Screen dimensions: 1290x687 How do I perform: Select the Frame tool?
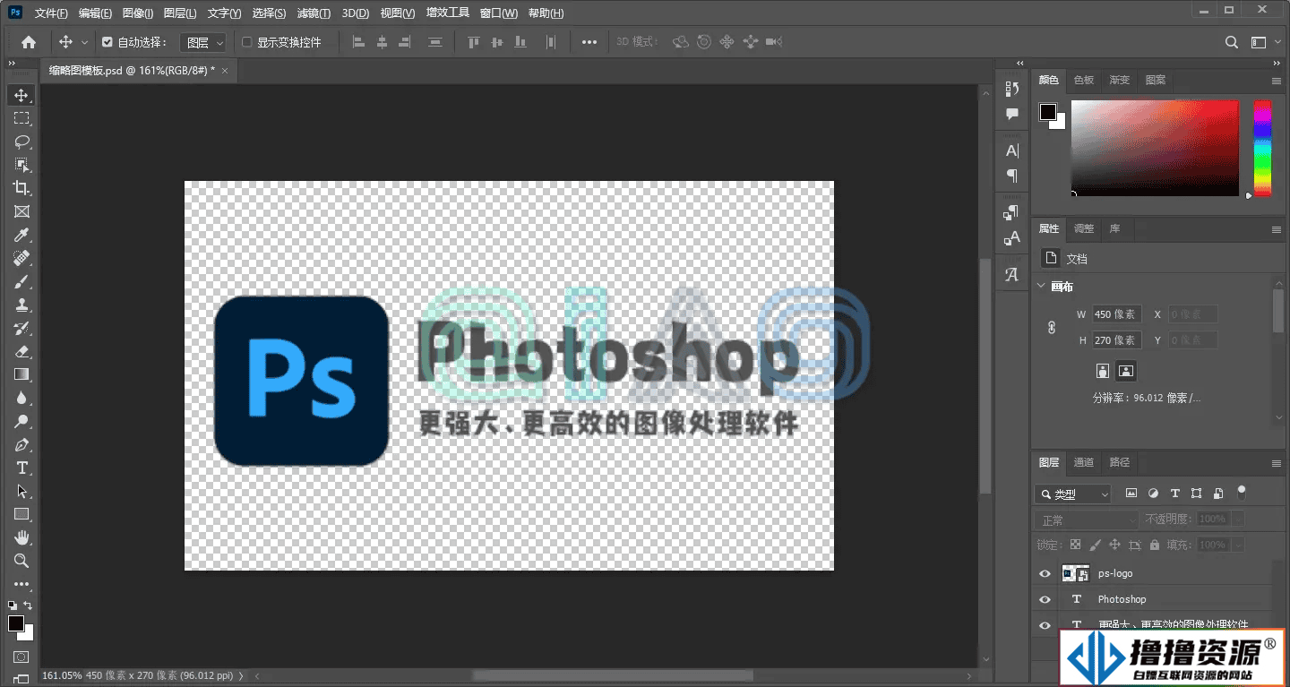tap(21, 211)
